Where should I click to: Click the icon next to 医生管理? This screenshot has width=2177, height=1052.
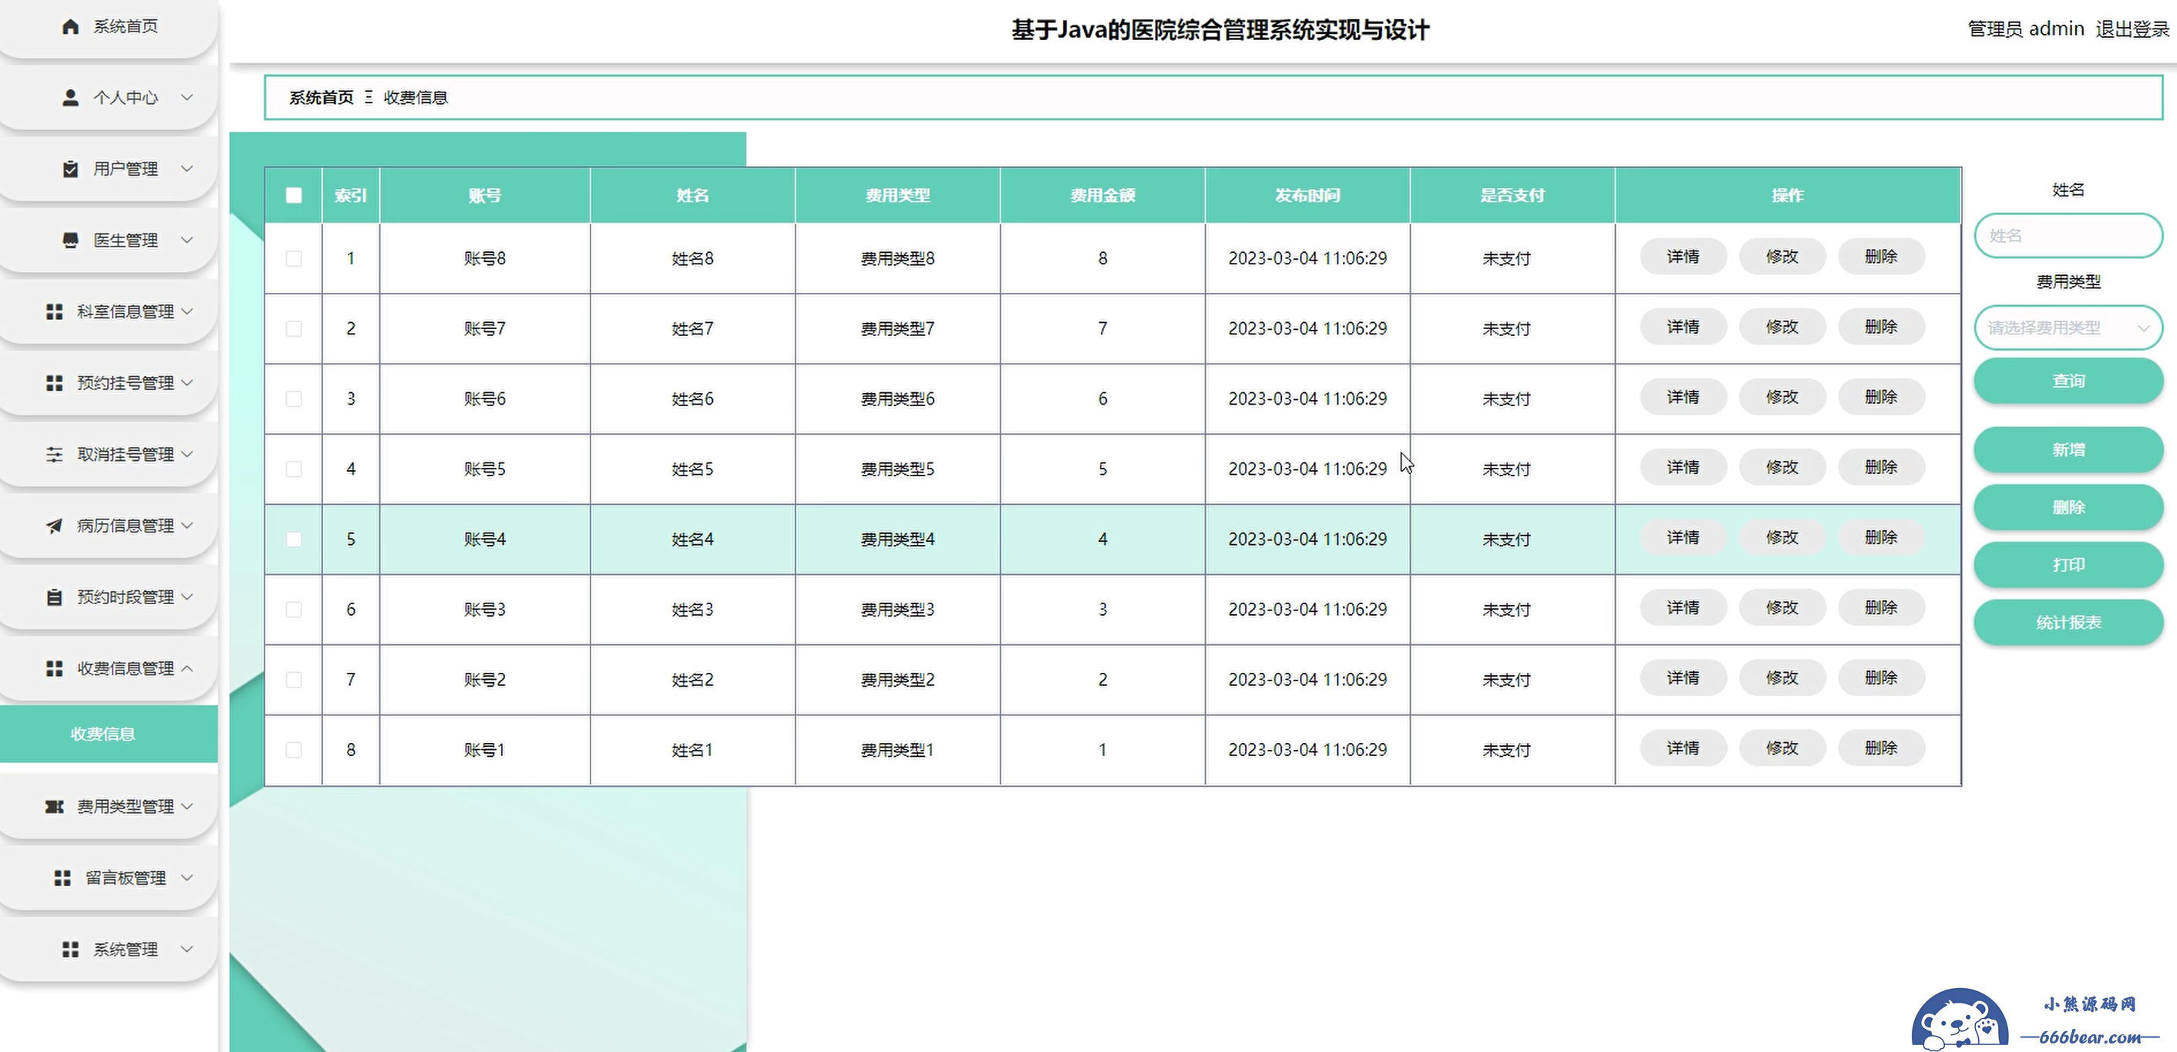click(x=70, y=240)
